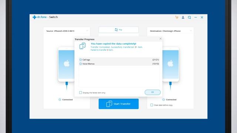Viewport: 237px width, 133px height.
Task: Expand the Source device dropdown
Action: click(x=87, y=31)
